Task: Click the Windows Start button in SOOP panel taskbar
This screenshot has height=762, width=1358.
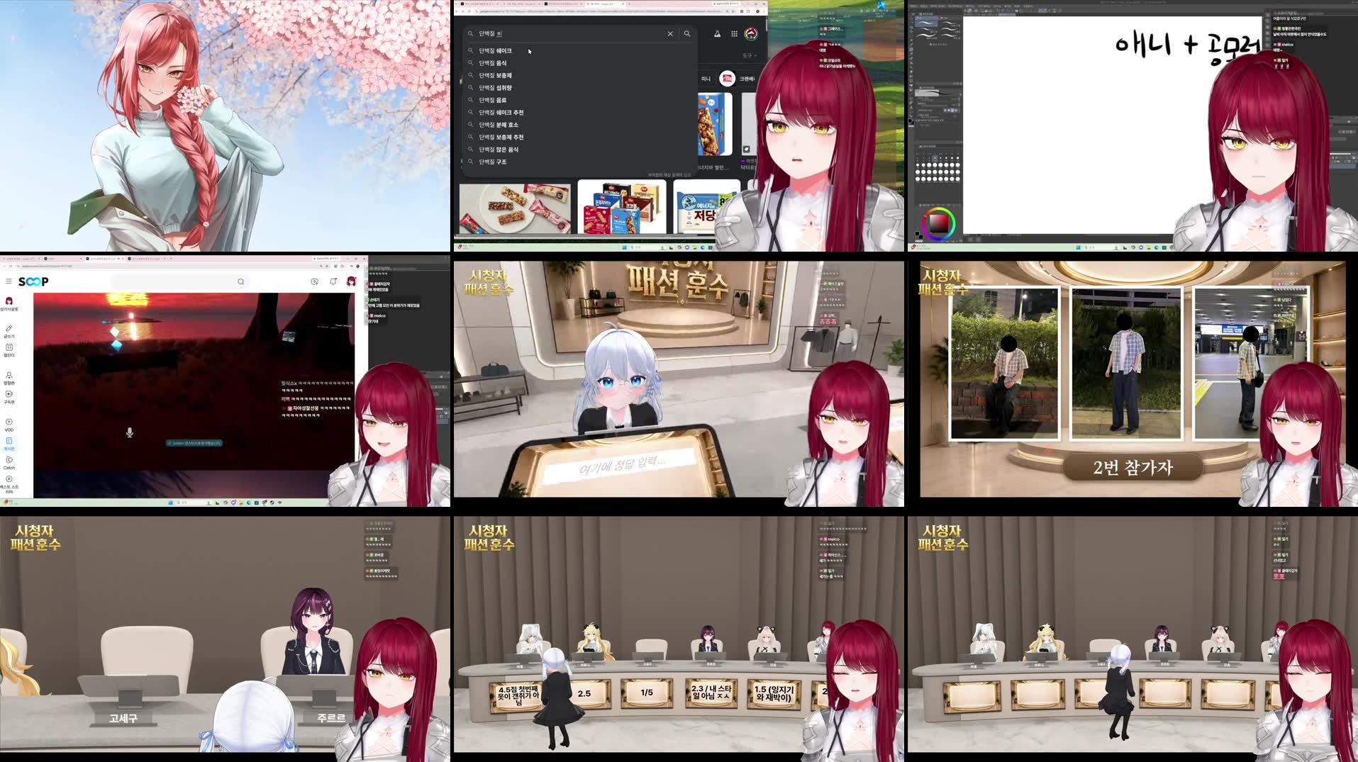Action: point(170,503)
